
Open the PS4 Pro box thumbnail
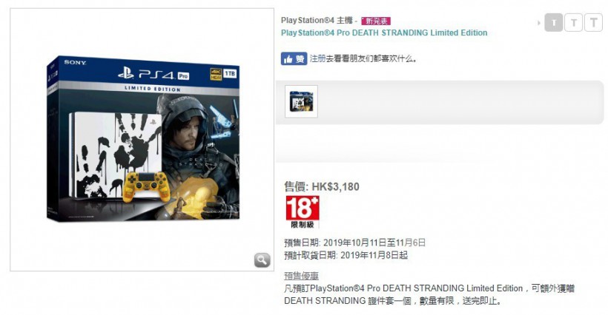tap(301, 101)
